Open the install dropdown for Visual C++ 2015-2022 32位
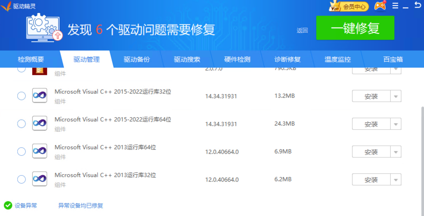Screen dimensions: 424x216 pos(396,96)
